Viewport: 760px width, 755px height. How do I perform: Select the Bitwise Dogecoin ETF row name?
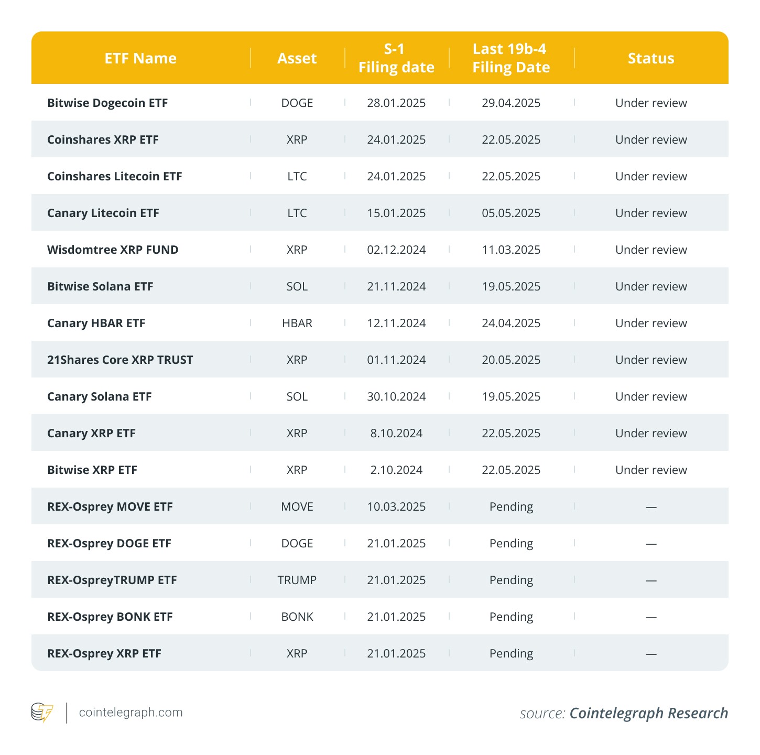point(107,103)
